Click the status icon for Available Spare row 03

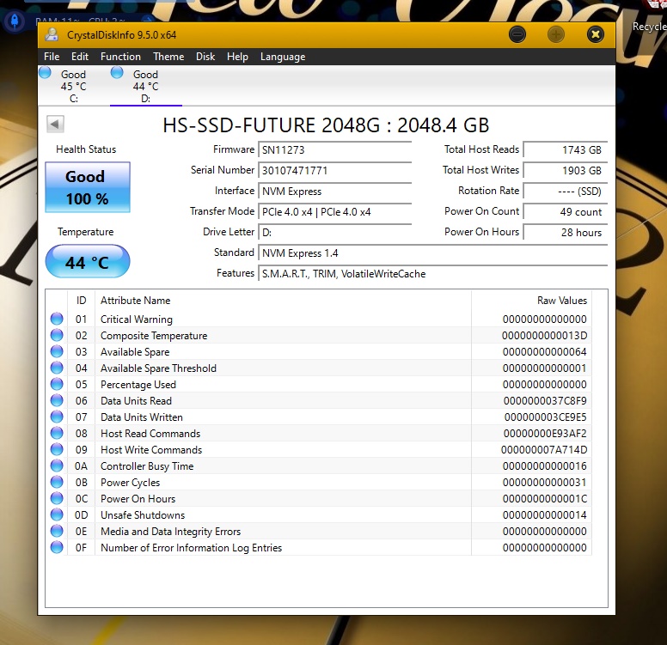point(57,351)
